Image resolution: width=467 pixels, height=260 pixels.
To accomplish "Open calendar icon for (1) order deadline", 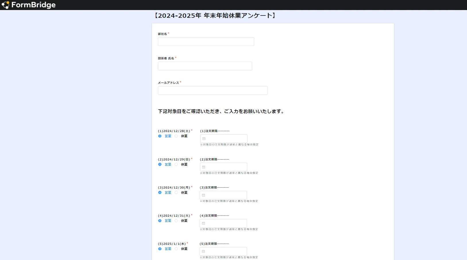I will (204, 139).
